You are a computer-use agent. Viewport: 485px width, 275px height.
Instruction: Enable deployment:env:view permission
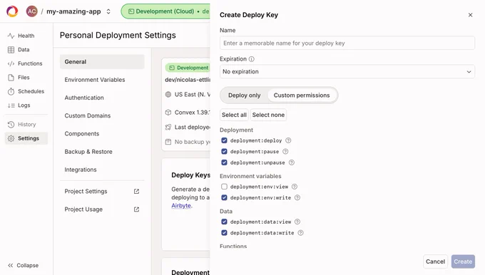[224, 187]
